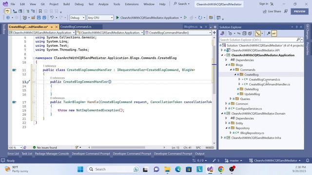Focus the Search Solution Explorer field

pos(258,40)
